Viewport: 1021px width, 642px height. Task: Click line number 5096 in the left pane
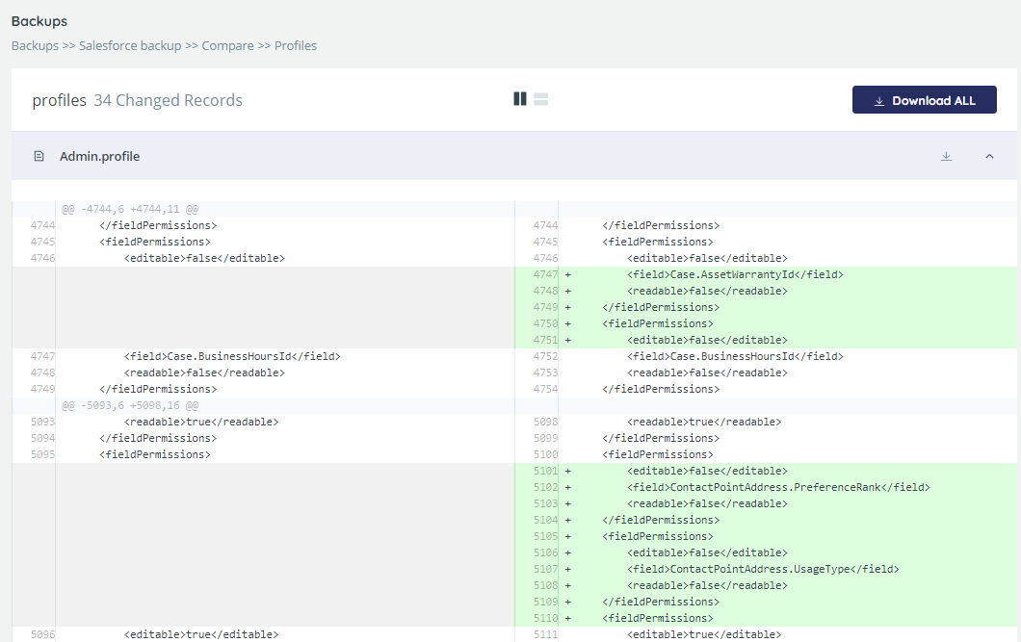point(42,634)
